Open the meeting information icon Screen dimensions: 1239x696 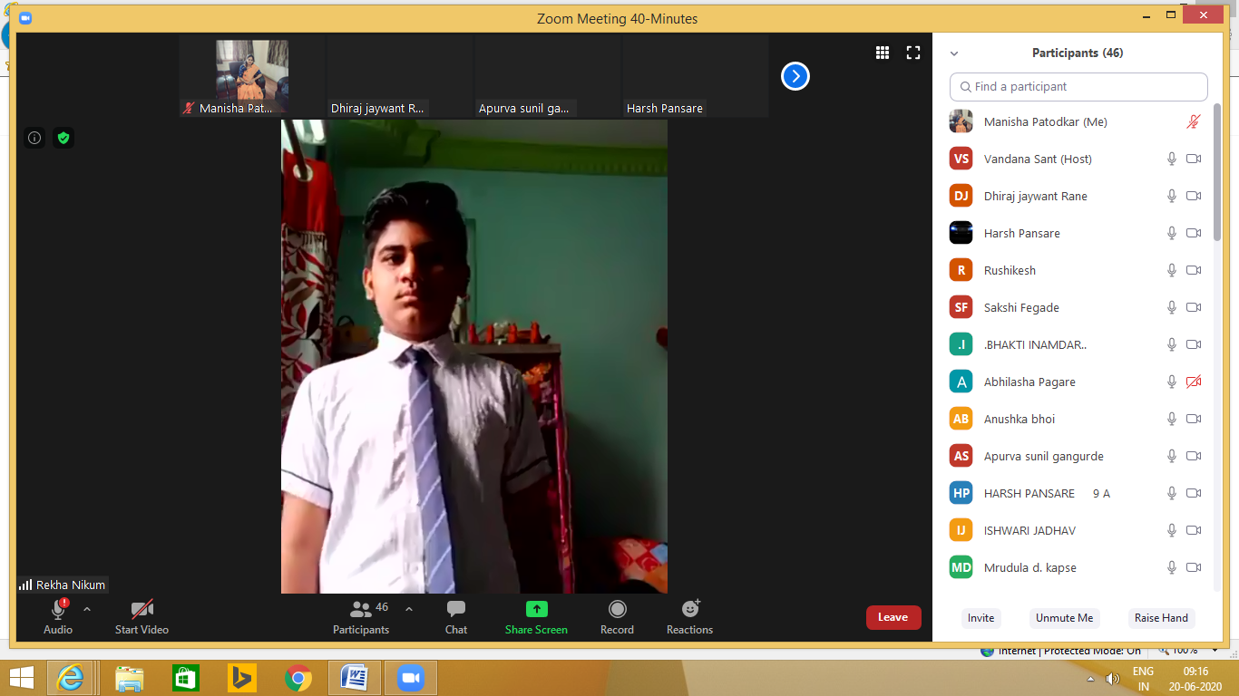(34, 138)
